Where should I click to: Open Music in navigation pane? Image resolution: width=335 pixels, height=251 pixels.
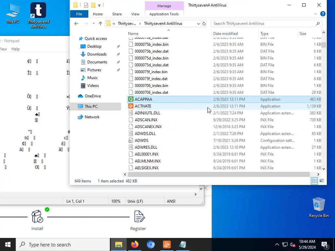tap(92, 78)
